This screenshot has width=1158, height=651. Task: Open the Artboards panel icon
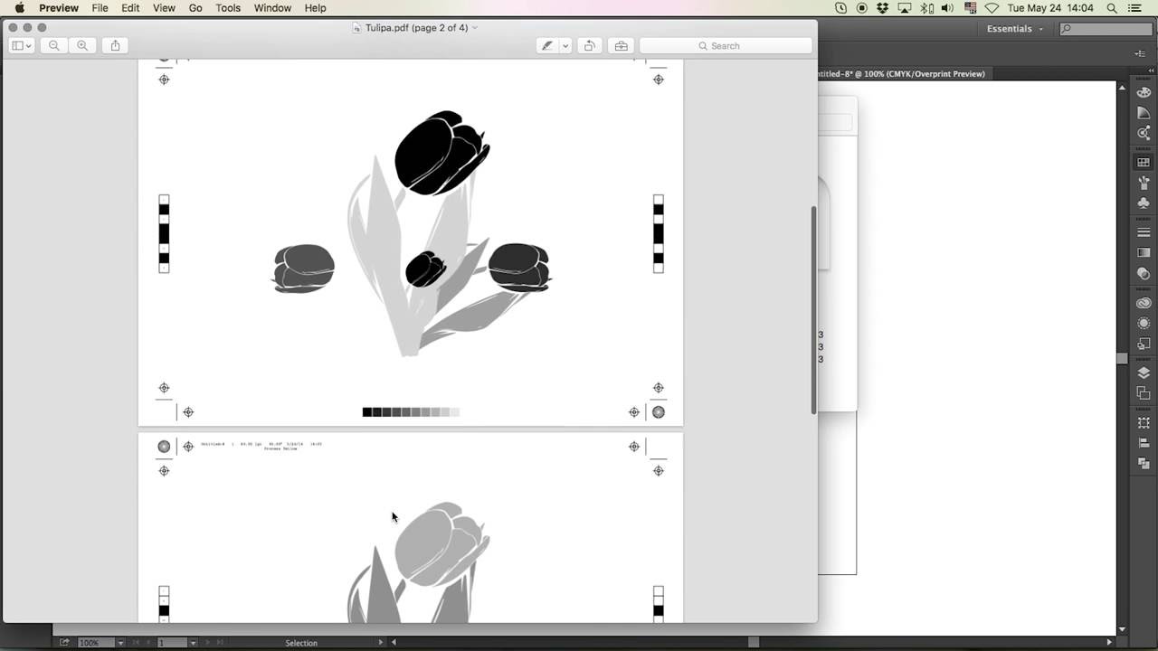tap(1144, 393)
